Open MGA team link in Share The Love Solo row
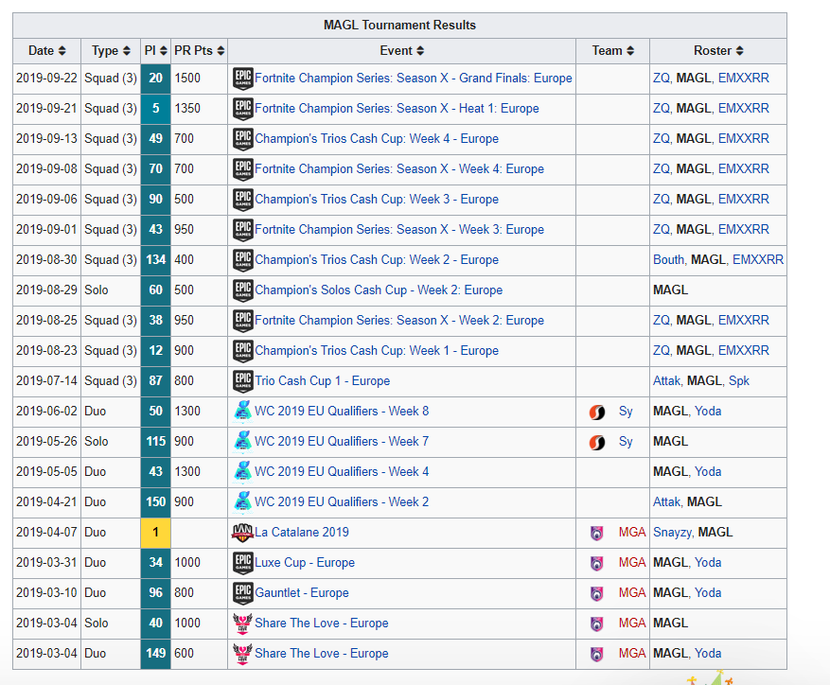The height and width of the screenshot is (685, 830). (x=632, y=624)
